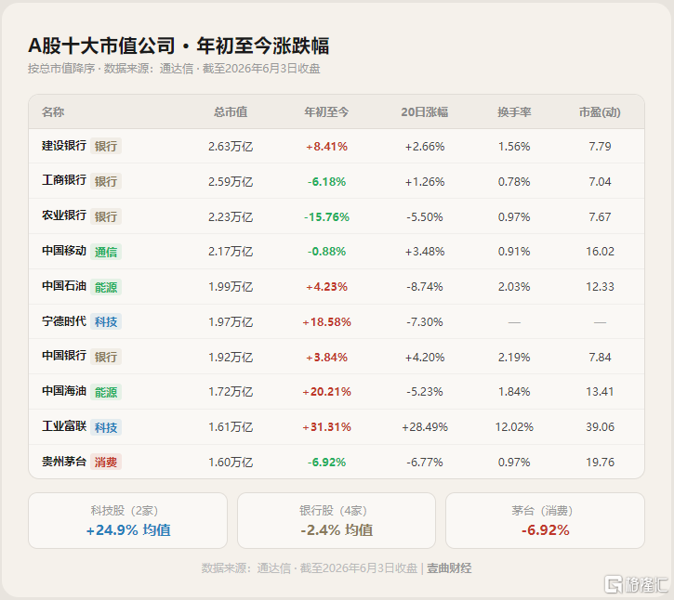Screen dimensions: 674x600
Task: Click the 2.03% turnover rate value
Action: pos(514,286)
